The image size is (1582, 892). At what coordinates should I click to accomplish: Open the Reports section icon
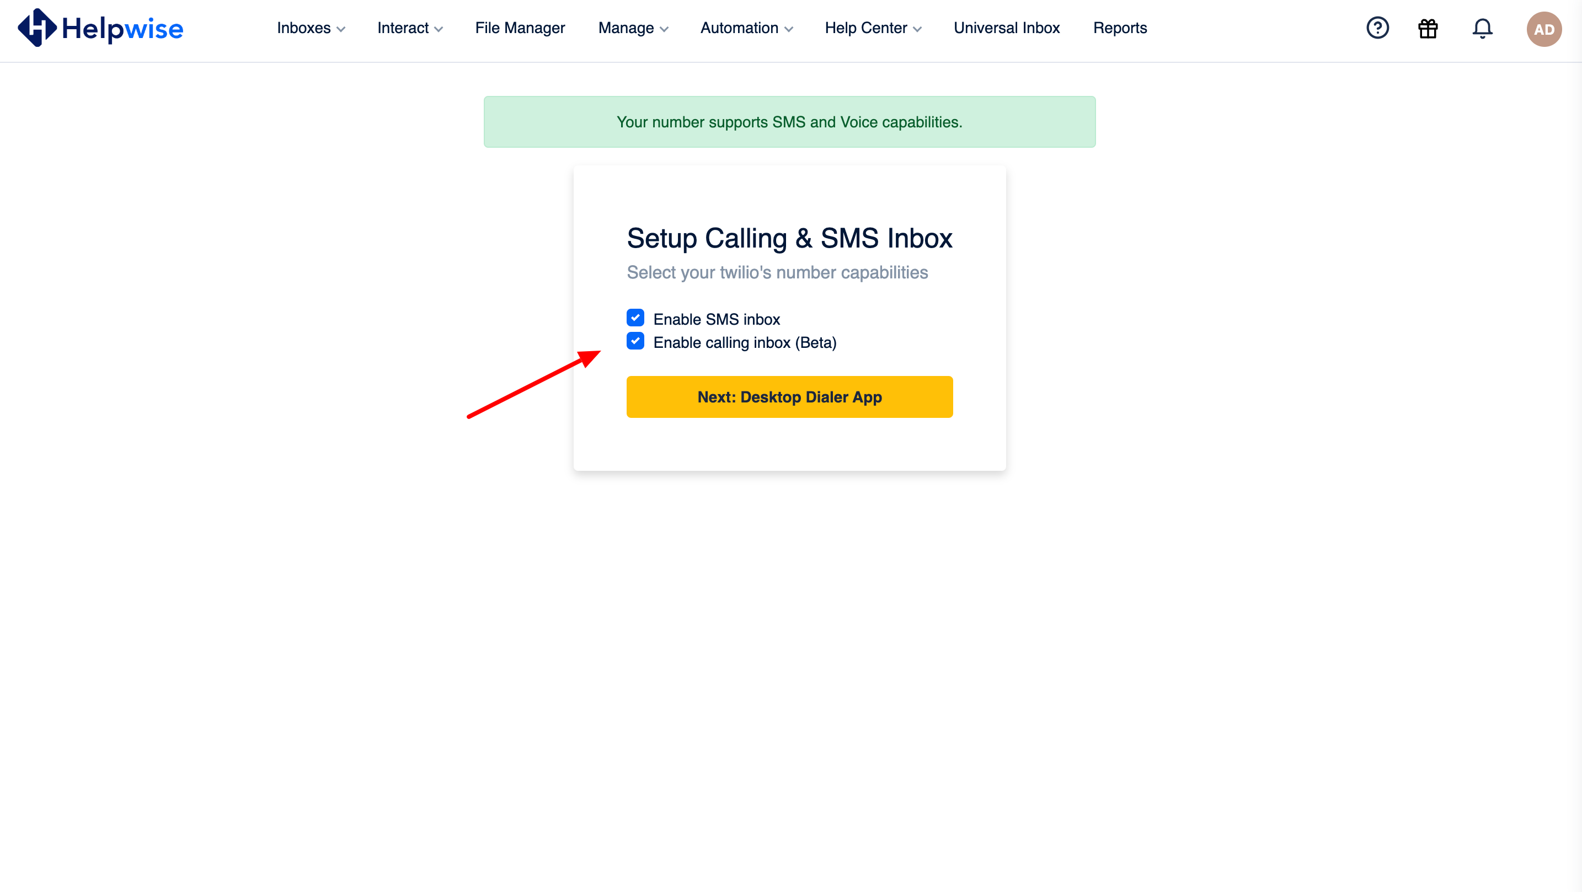coord(1120,27)
